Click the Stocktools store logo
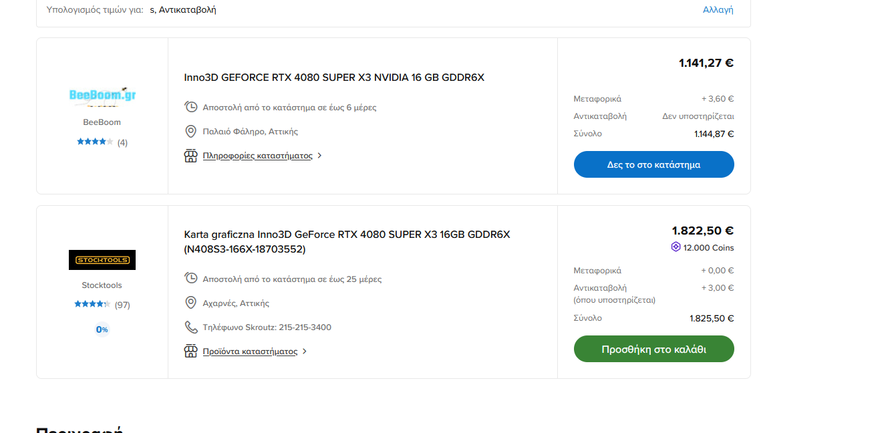892x433 pixels. [x=102, y=260]
